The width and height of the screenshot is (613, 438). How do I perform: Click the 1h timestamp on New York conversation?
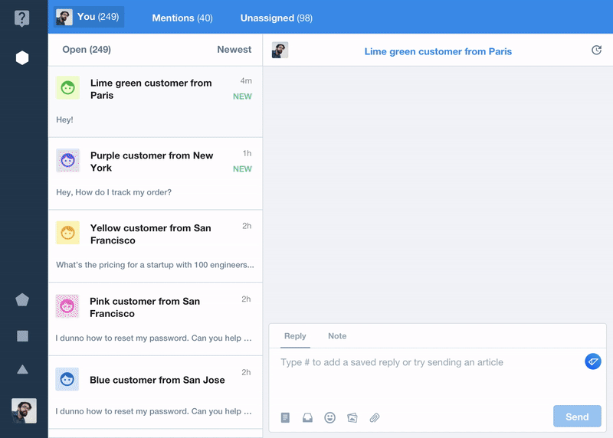(x=247, y=153)
